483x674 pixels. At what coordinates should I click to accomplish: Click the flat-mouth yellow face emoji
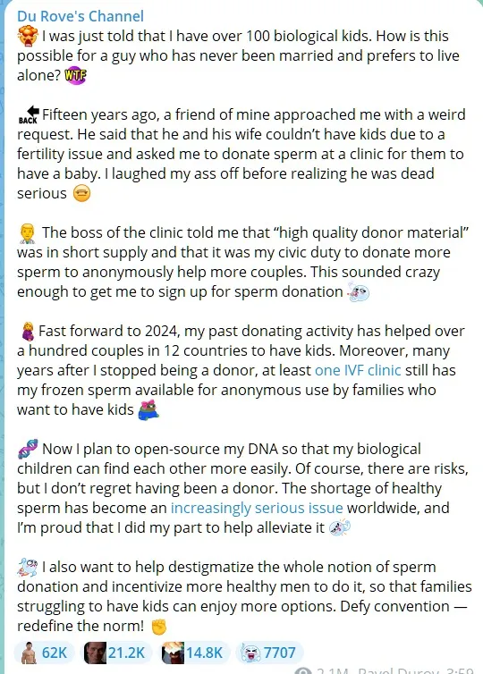click(81, 194)
